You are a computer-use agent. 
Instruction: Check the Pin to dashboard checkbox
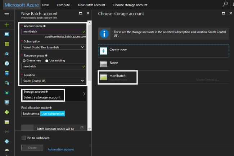click(x=24, y=138)
